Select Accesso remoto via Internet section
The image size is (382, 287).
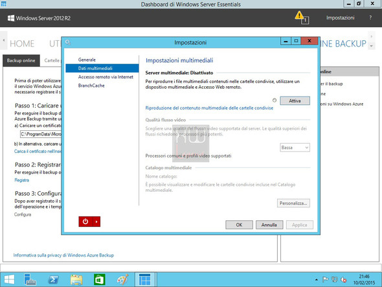pyautogui.click(x=106, y=77)
